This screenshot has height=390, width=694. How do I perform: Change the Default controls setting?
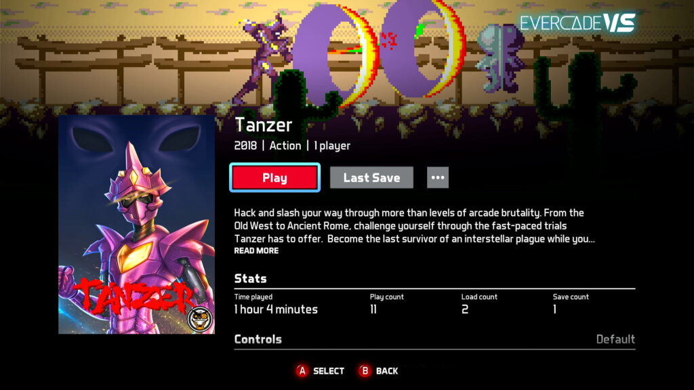(x=615, y=339)
